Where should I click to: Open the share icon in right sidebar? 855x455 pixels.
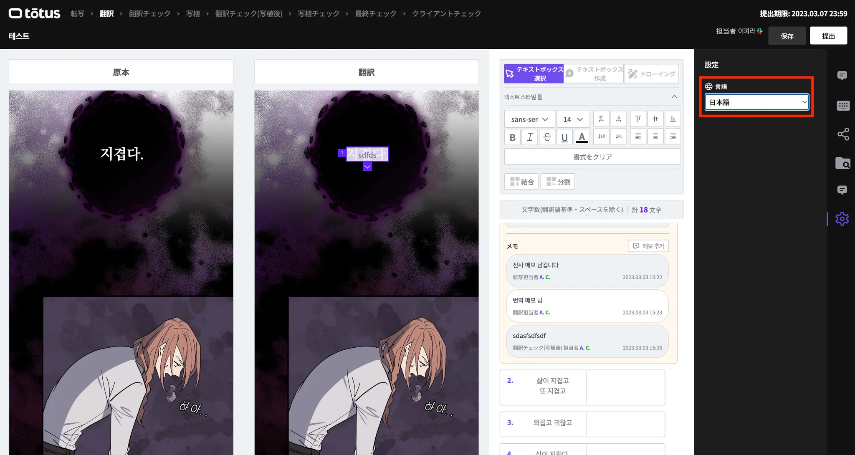coord(843,134)
